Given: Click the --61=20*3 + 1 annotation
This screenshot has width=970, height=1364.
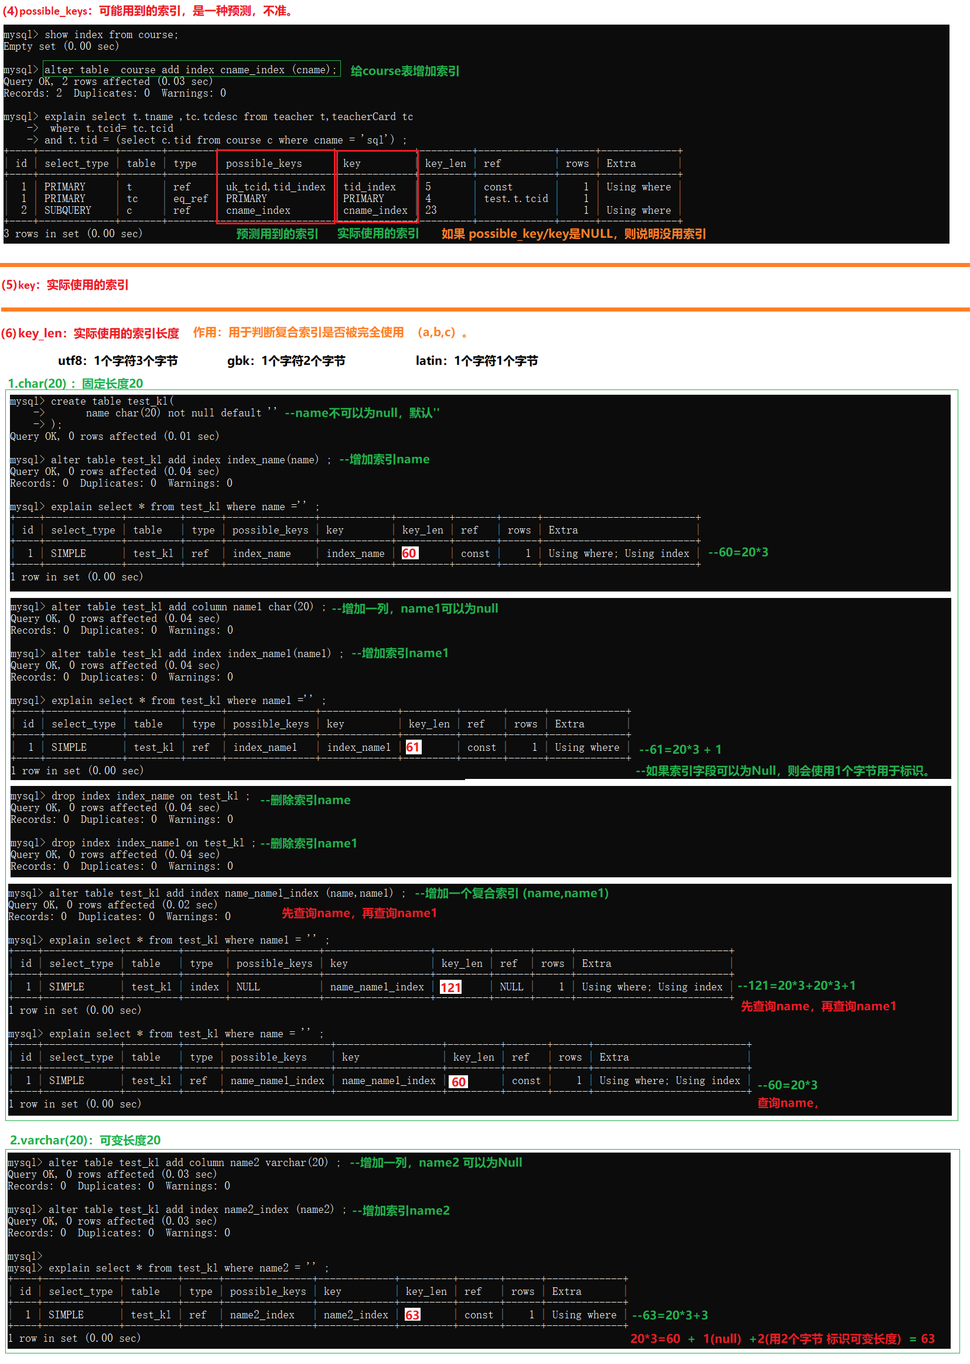Looking at the screenshot, I should click(680, 749).
